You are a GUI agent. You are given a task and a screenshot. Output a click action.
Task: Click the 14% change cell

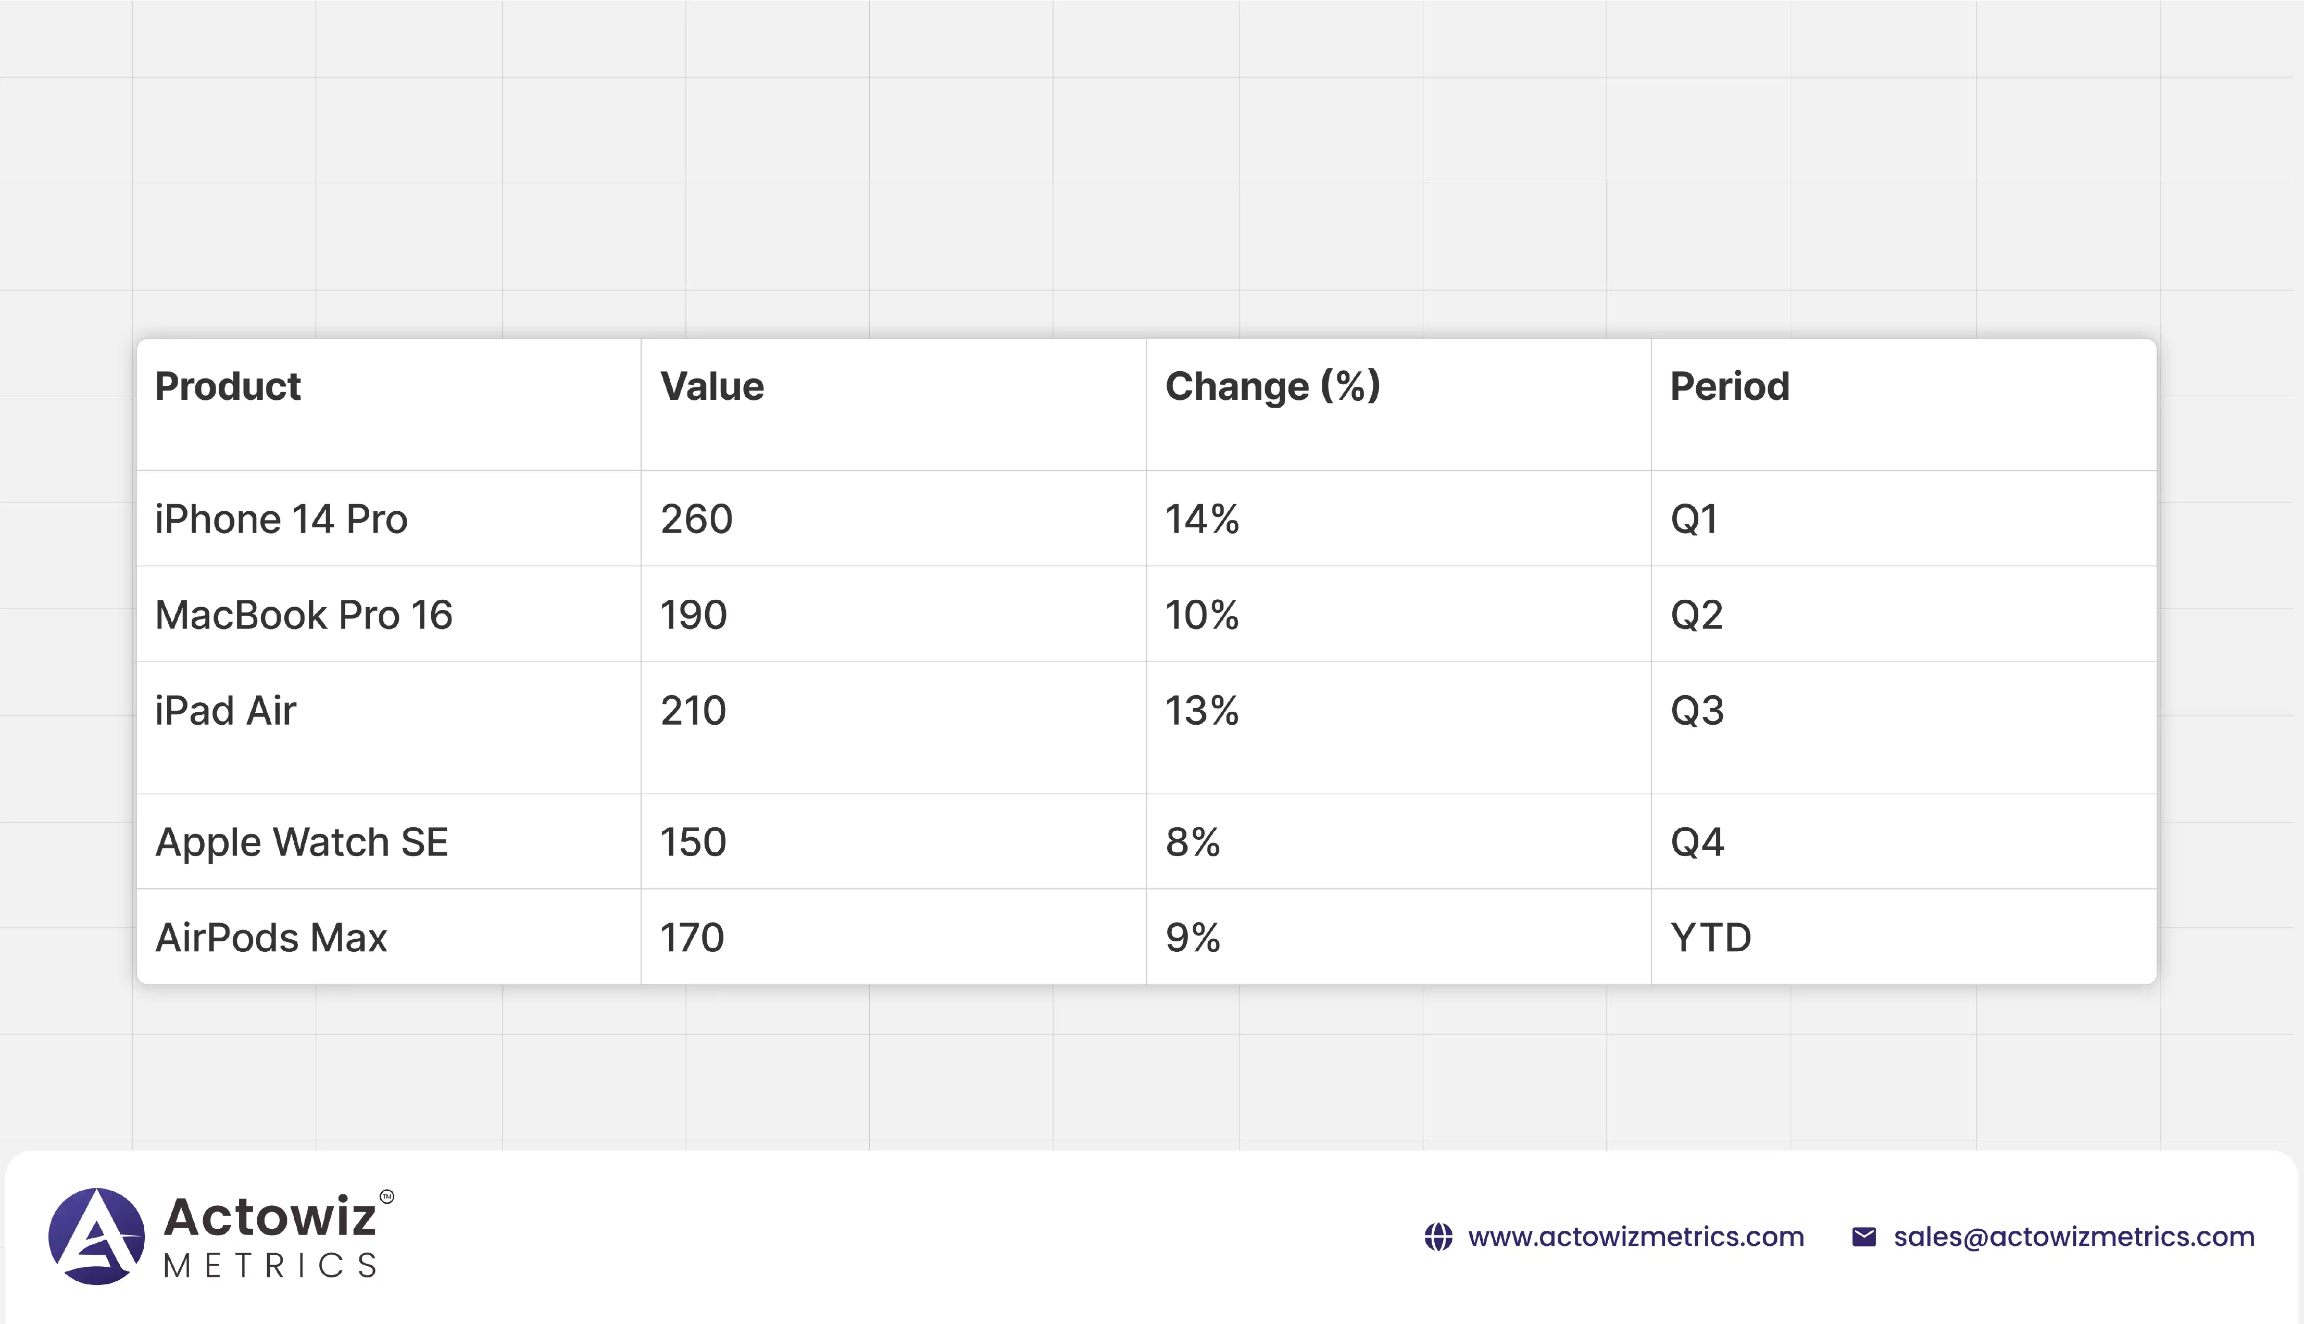pyautogui.click(x=1201, y=519)
